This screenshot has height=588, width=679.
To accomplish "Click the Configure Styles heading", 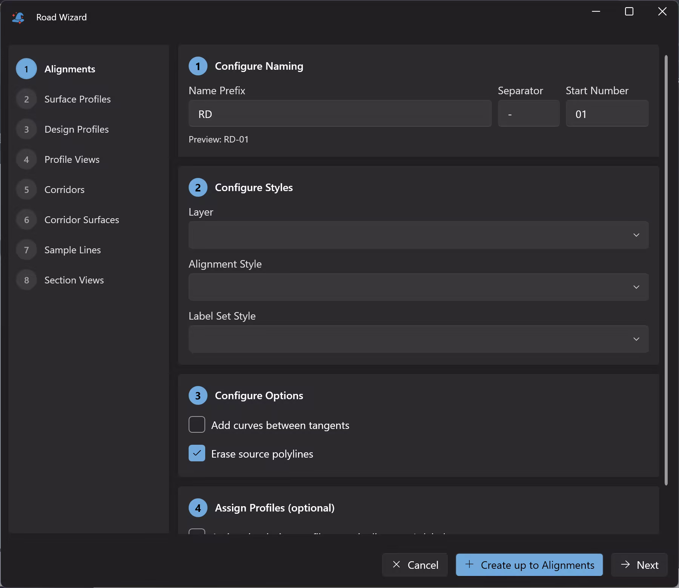I will (254, 187).
